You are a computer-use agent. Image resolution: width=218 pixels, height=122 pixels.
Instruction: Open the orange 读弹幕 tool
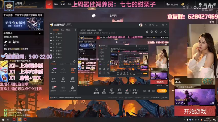[72, 70]
